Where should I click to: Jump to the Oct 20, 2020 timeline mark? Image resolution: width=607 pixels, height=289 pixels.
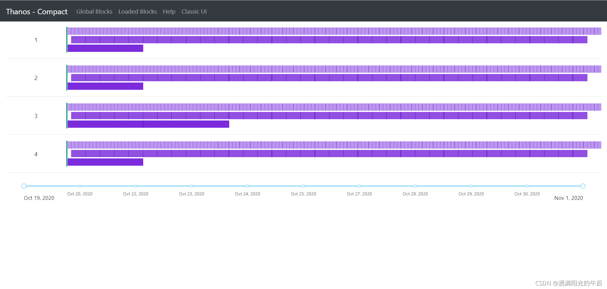coord(80,186)
